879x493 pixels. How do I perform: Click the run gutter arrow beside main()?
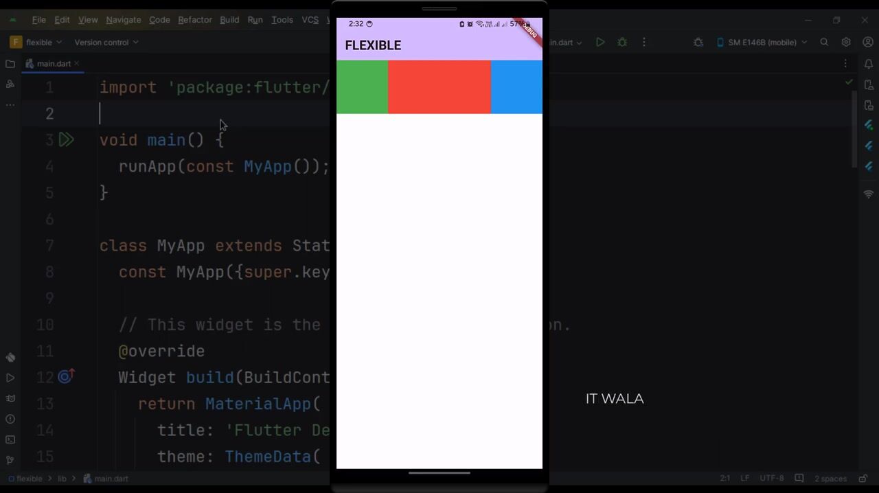point(66,140)
